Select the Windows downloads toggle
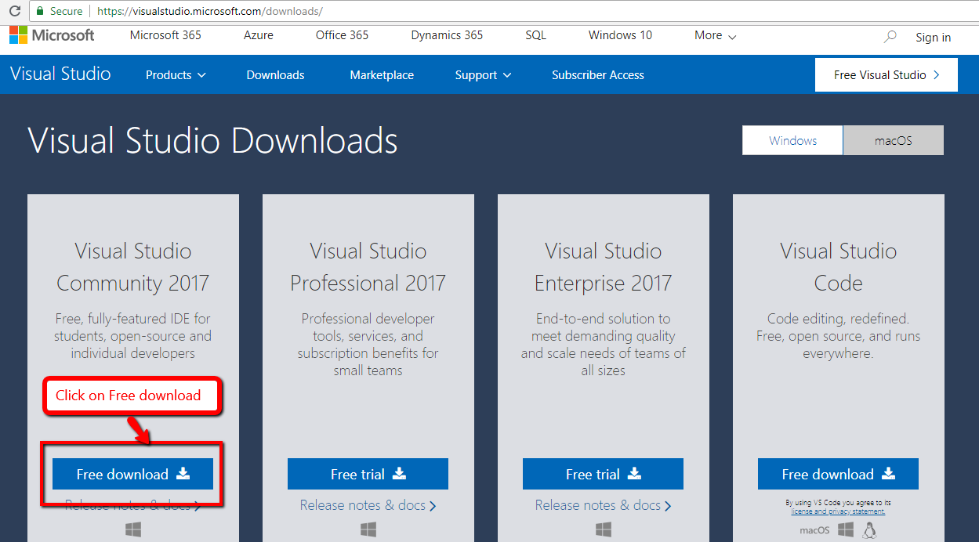979x542 pixels. [792, 139]
